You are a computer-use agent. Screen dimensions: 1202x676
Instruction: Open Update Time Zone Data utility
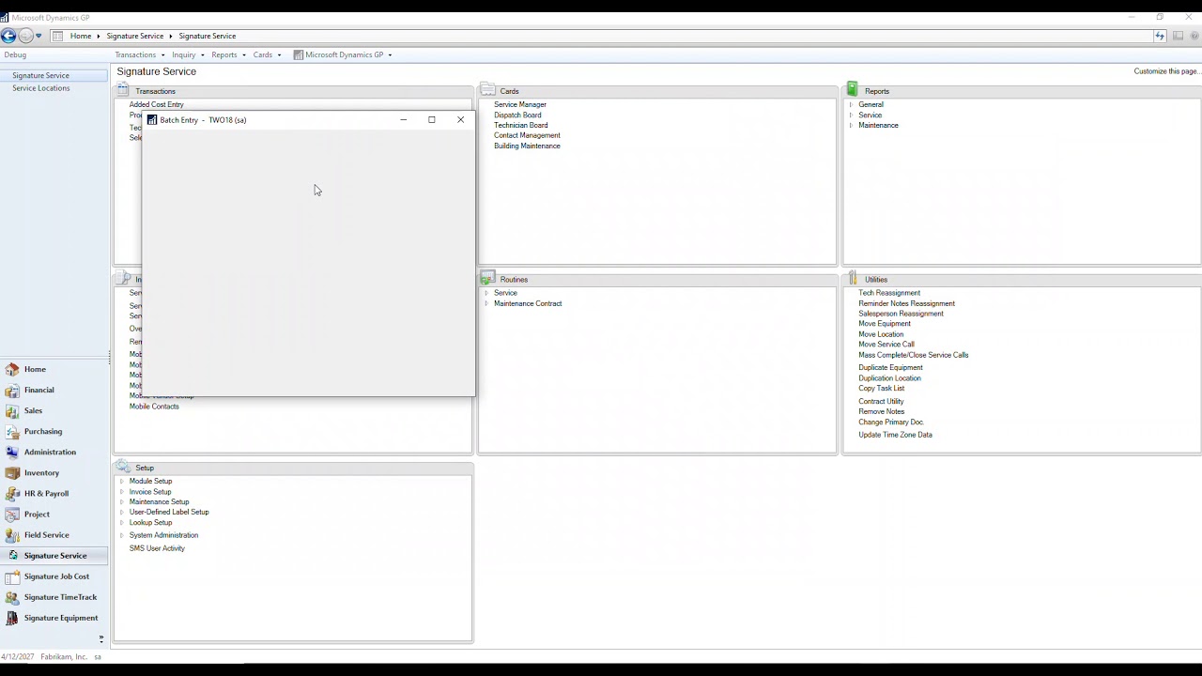pos(896,435)
